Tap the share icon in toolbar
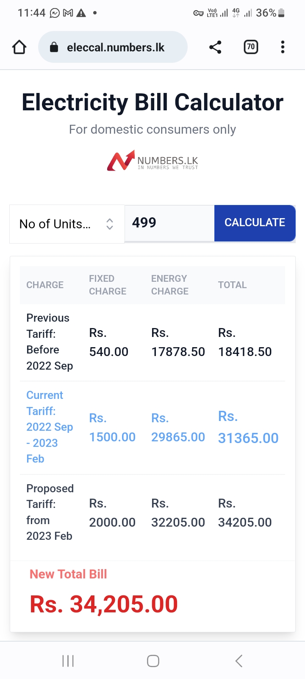The image size is (305, 679). click(x=215, y=47)
